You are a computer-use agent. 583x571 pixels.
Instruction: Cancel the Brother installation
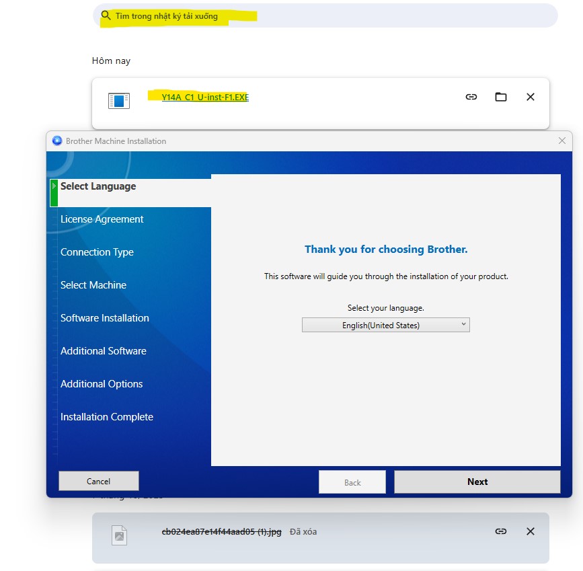click(x=98, y=481)
